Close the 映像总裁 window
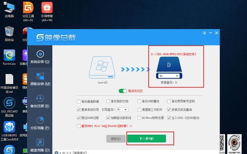 [217, 33]
